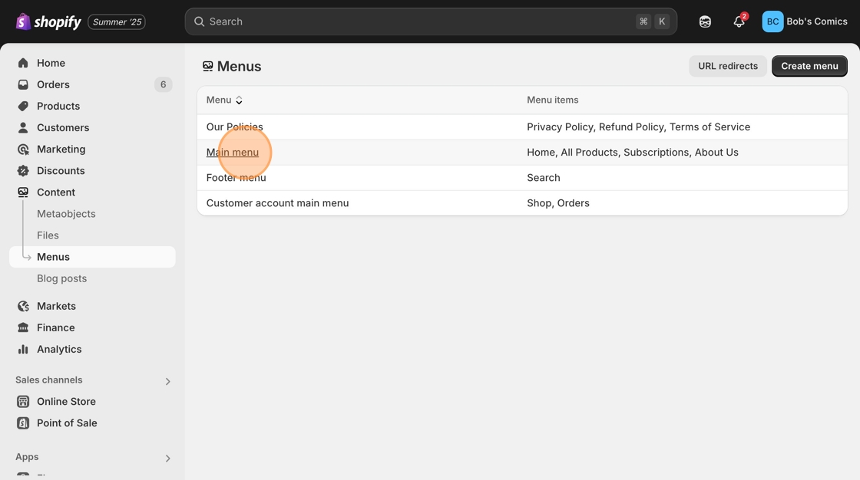860x480 pixels.
Task: Click the Content icon in sidebar
Action: (x=23, y=192)
